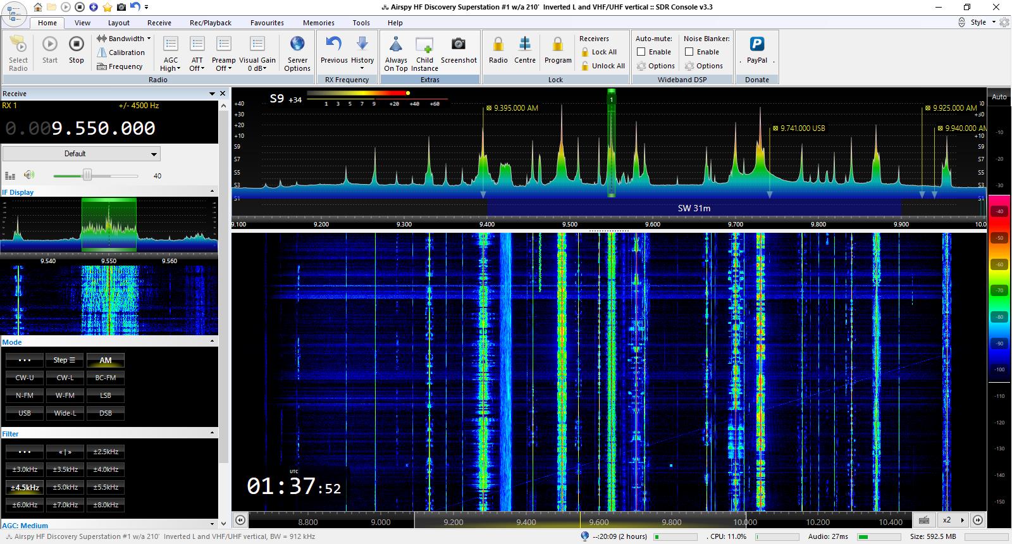Image resolution: width=1012 pixels, height=544 pixels.
Task: Click the volume slider handle
Action: click(87, 175)
